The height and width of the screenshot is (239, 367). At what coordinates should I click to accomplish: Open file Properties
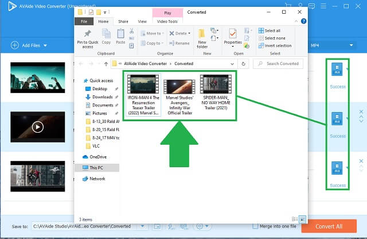[233, 37]
